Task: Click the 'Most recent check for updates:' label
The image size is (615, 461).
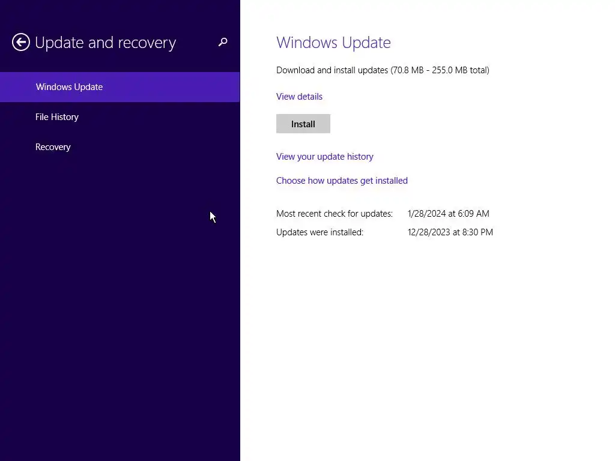Action: coord(335,214)
